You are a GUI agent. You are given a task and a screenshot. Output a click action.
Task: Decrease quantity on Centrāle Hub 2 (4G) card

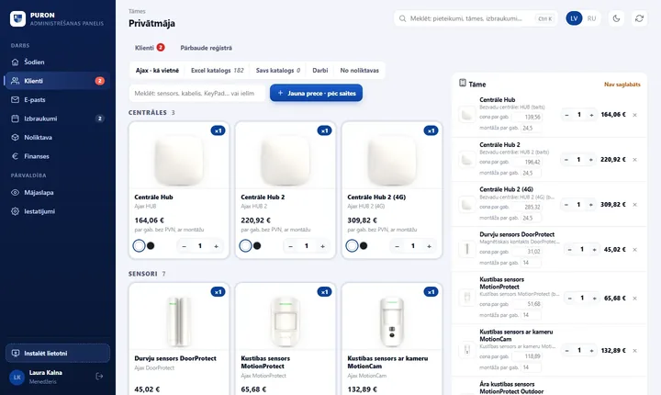point(398,246)
